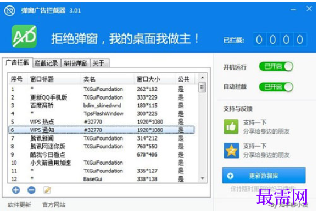
Task: Click the green thumbs-up support icon
Action: pos(231,126)
